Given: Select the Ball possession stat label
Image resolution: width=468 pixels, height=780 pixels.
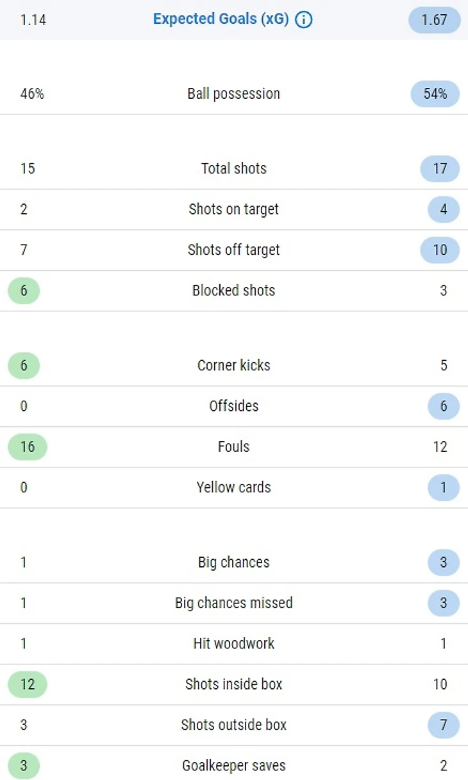Looking at the screenshot, I should point(233,94).
